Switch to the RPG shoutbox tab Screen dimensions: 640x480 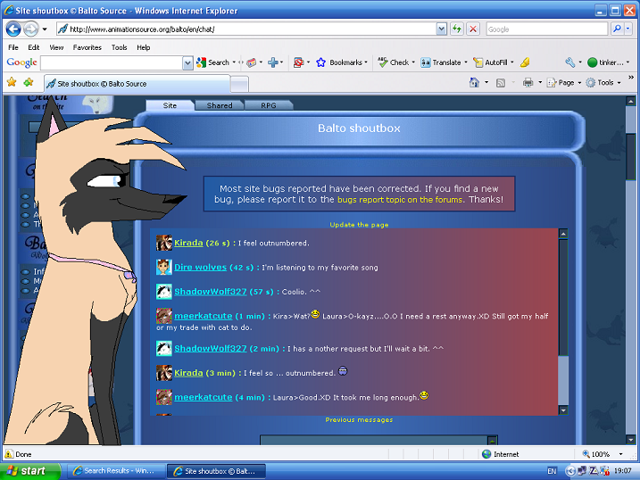coord(269,105)
